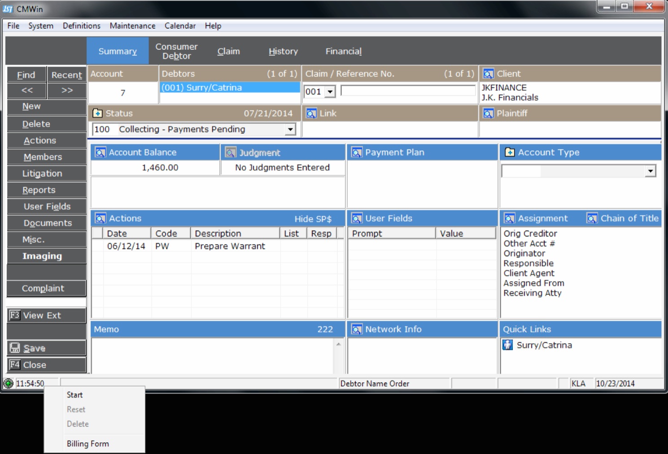Open the Link lookup icon
This screenshot has height=454, width=668.
pyautogui.click(x=311, y=113)
